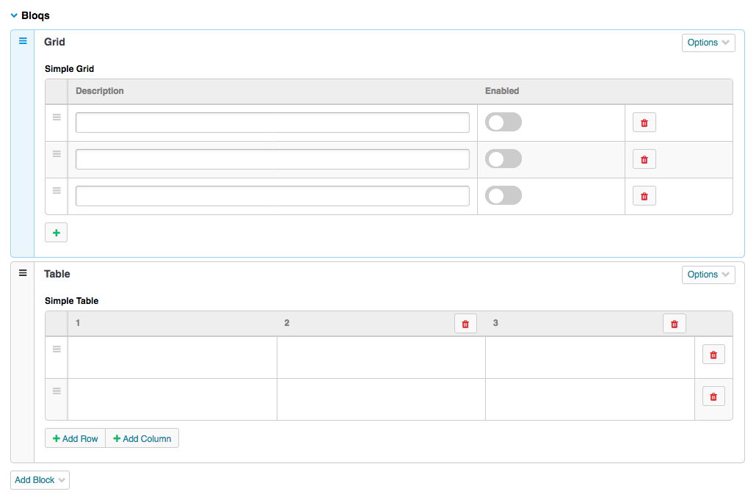Image resolution: width=756 pixels, height=497 pixels.
Task: Focus second Description input field
Action: pyautogui.click(x=272, y=159)
